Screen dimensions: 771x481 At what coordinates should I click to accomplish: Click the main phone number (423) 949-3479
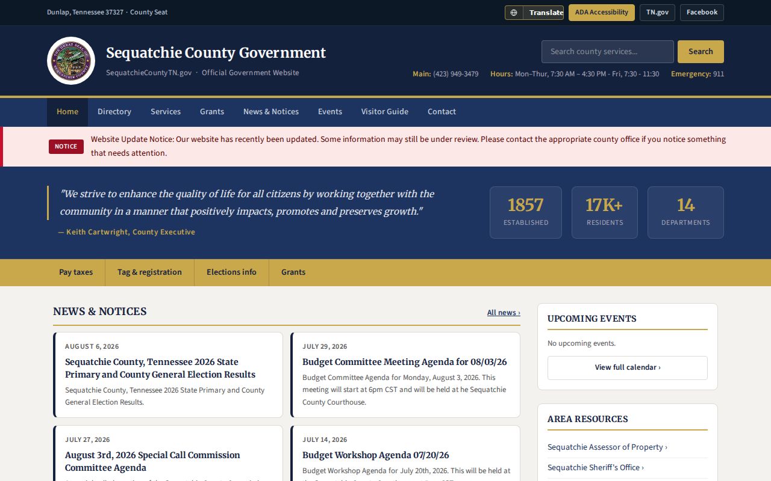pyautogui.click(x=455, y=74)
